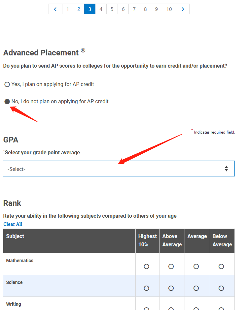Go to next page using right chevron
Screen dimensions: 247x310
[x=183, y=9]
